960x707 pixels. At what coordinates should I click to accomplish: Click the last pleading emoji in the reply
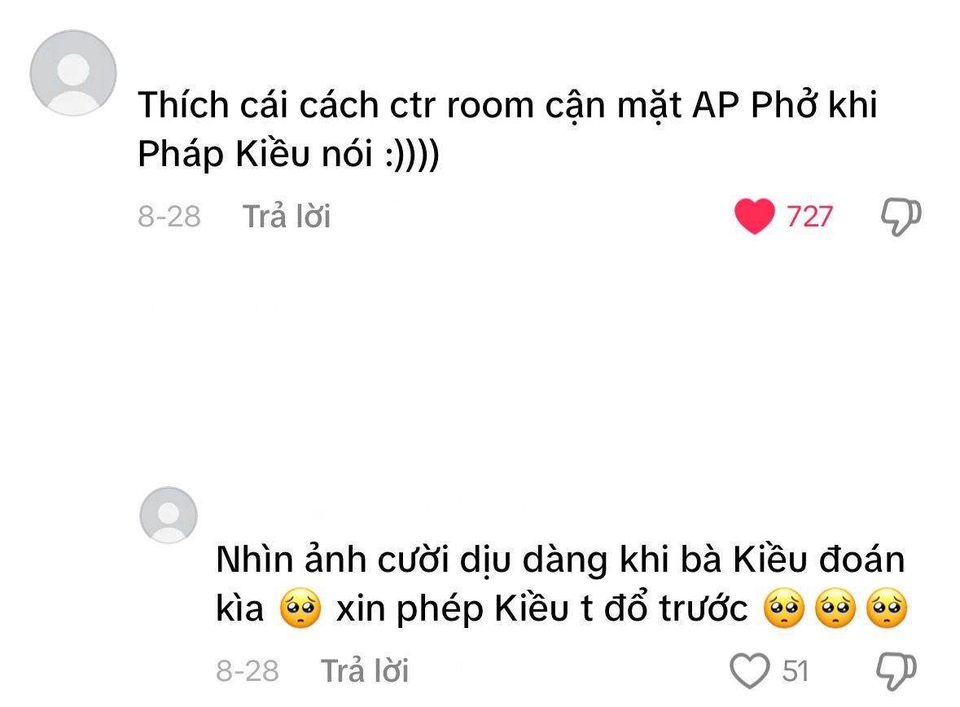888,608
